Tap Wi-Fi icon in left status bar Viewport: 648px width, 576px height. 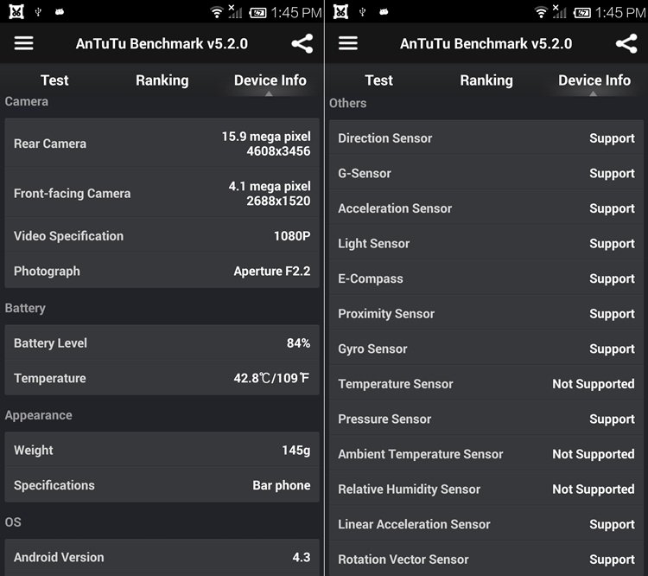(x=217, y=12)
